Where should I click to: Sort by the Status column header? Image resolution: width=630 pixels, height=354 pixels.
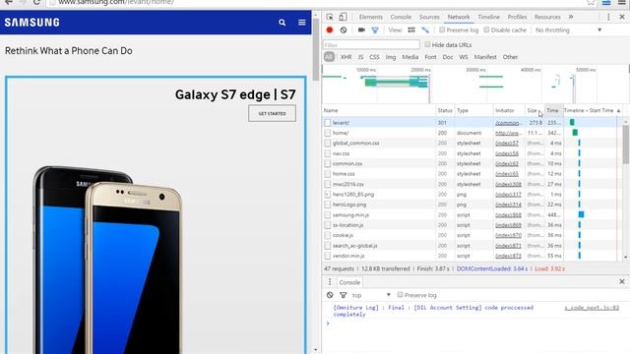tap(445, 110)
